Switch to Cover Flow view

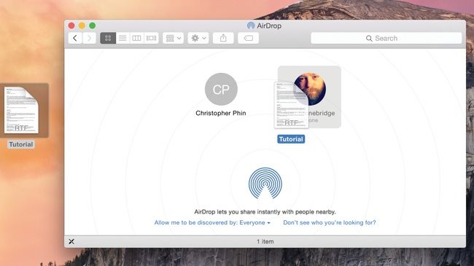click(x=151, y=38)
